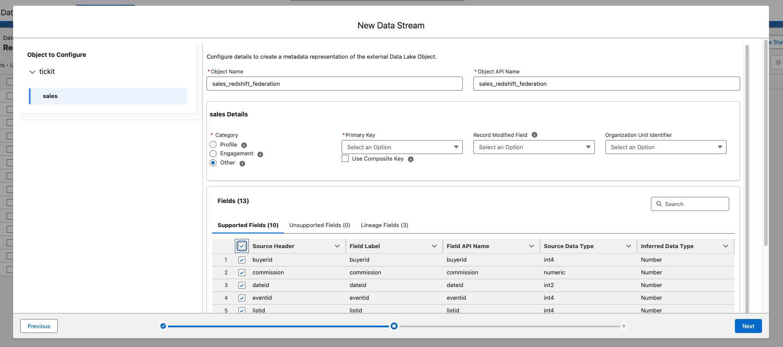Open the Primary Key dropdown

402,147
